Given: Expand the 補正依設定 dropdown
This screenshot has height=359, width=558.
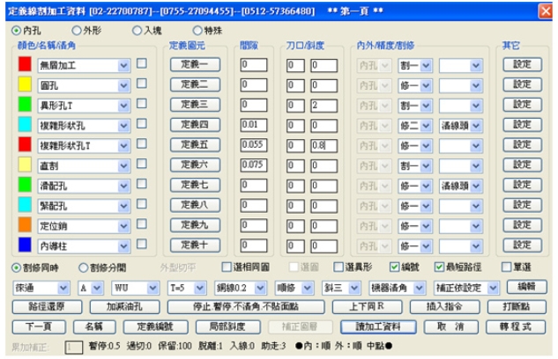Looking at the screenshot, I should 493,288.
